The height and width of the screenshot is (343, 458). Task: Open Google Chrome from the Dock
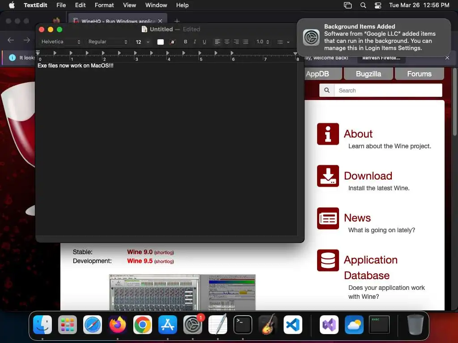click(143, 325)
